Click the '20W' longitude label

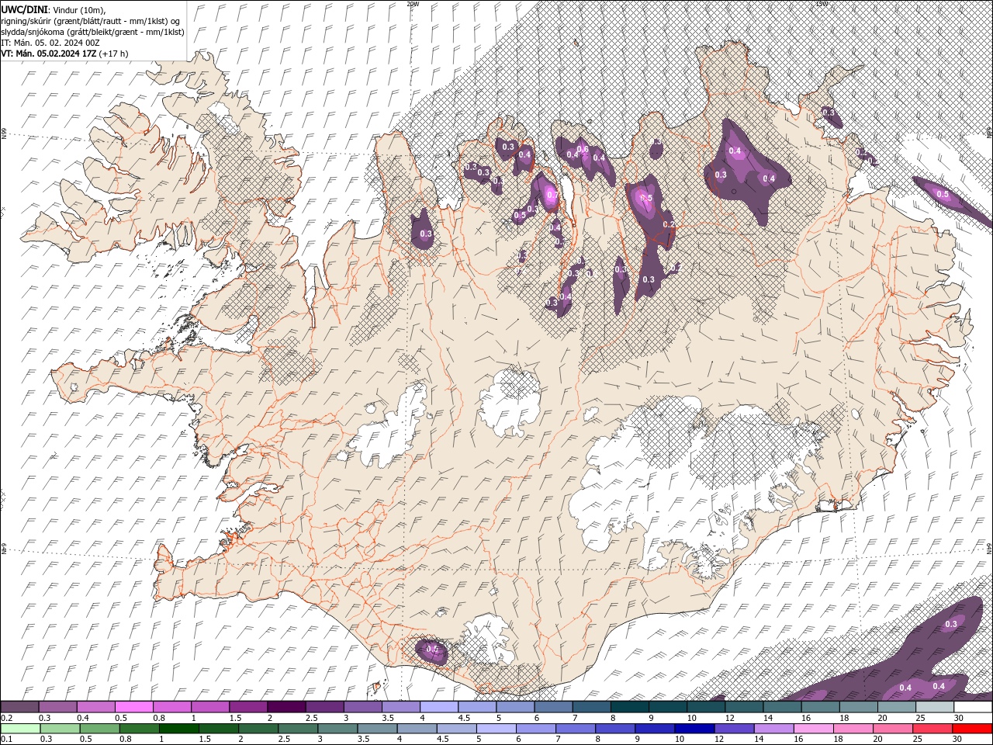(413, 4)
